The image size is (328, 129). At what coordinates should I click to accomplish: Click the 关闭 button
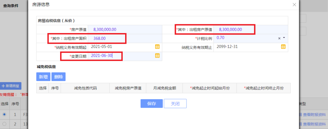[x=175, y=104]
